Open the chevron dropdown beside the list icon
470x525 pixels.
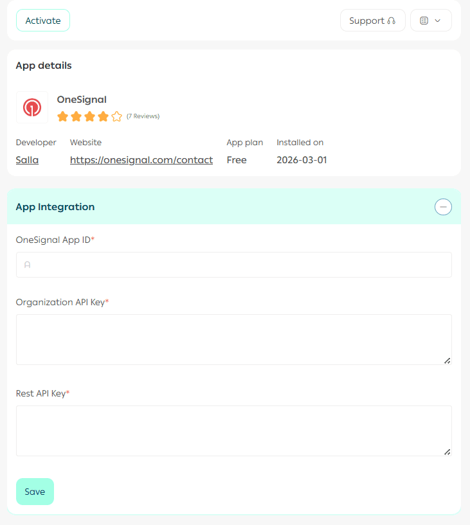click(x=438, y=21)
